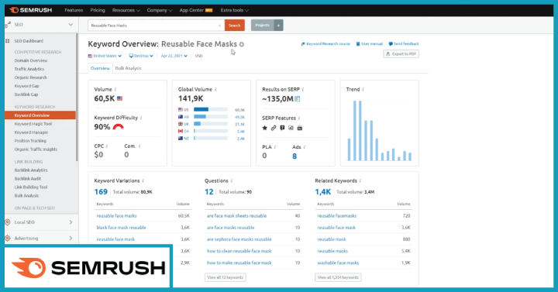Open Keyword Research course link
The height and width of the screenshot is (292, 558).
click(325, 43)
